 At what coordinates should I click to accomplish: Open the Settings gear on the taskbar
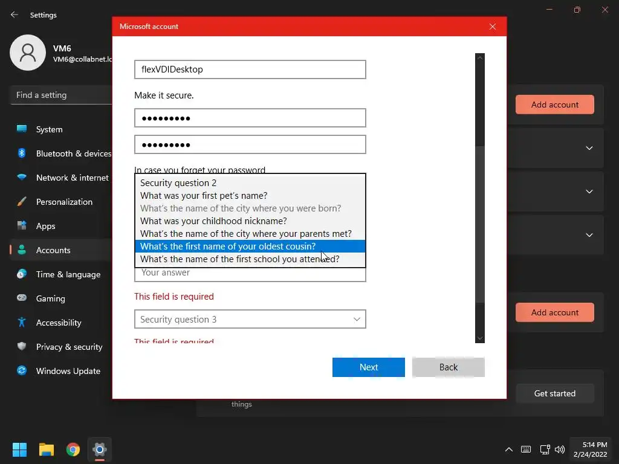click(100, 449)
